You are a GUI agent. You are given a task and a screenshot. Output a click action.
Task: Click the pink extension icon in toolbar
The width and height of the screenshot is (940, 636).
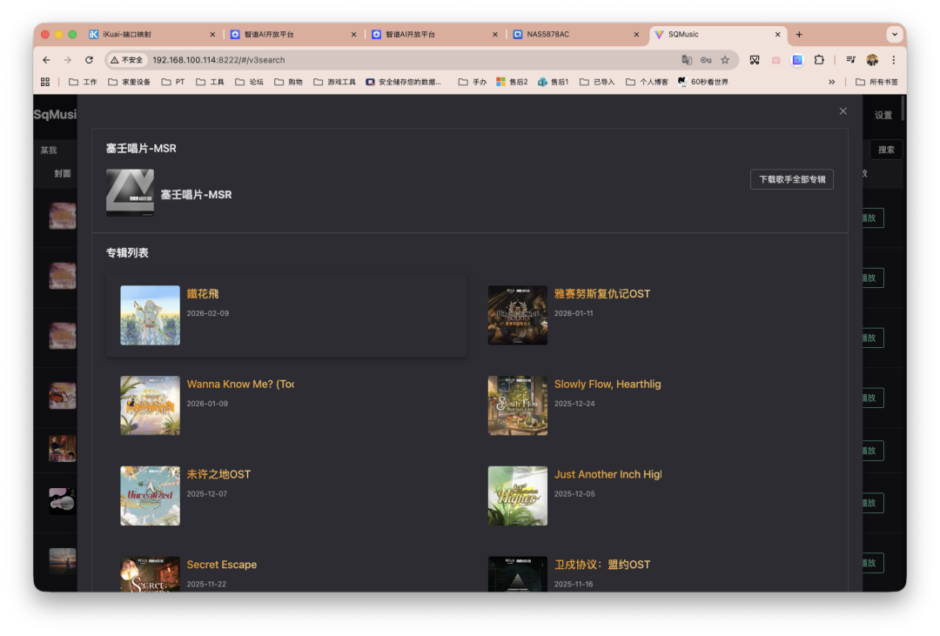pyautogui.click(x=775, y=60)
